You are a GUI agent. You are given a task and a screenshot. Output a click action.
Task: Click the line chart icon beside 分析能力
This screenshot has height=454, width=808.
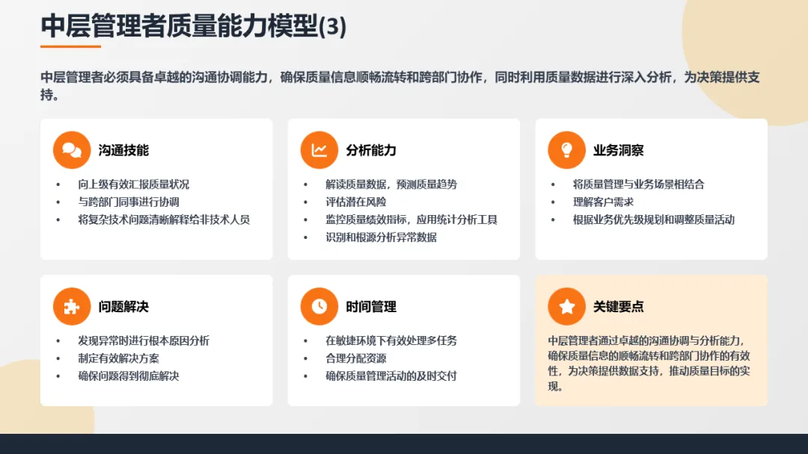coord(319,150)
